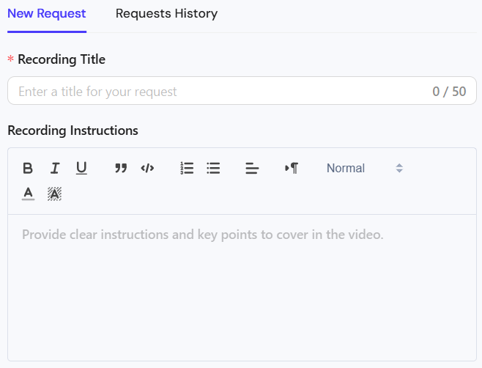Apply bold formatting

coord(28,169)
